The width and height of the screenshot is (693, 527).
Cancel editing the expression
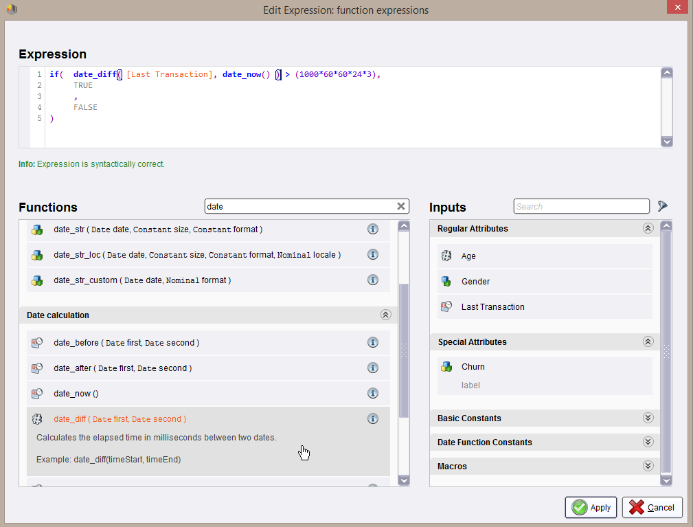[652, 508]
